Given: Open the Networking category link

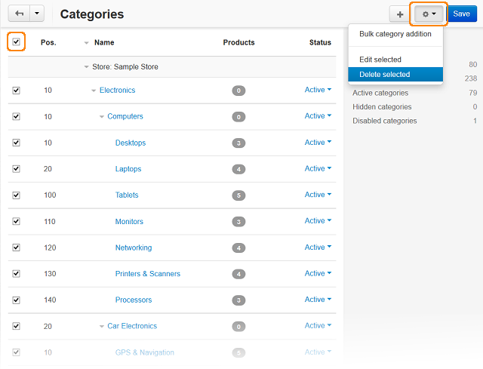Looking at the screenshot, I should click(x=134, y=248).
